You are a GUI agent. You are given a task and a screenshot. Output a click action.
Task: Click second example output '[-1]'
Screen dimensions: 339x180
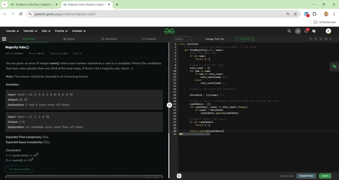click(22, 122)
